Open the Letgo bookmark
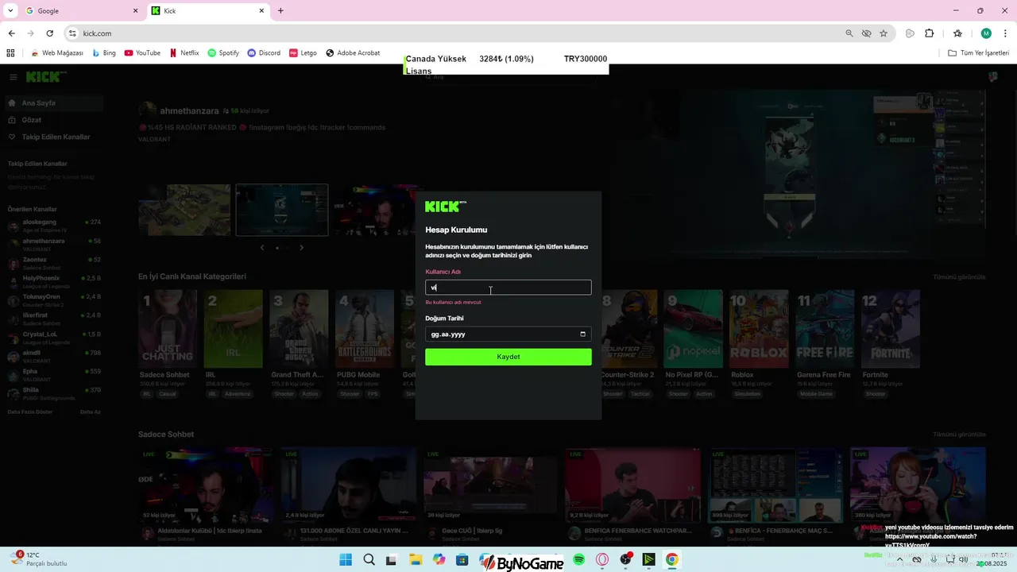The width and height of the screenshot is (1017, 572). pyautogui.click(x=303, y=53)
